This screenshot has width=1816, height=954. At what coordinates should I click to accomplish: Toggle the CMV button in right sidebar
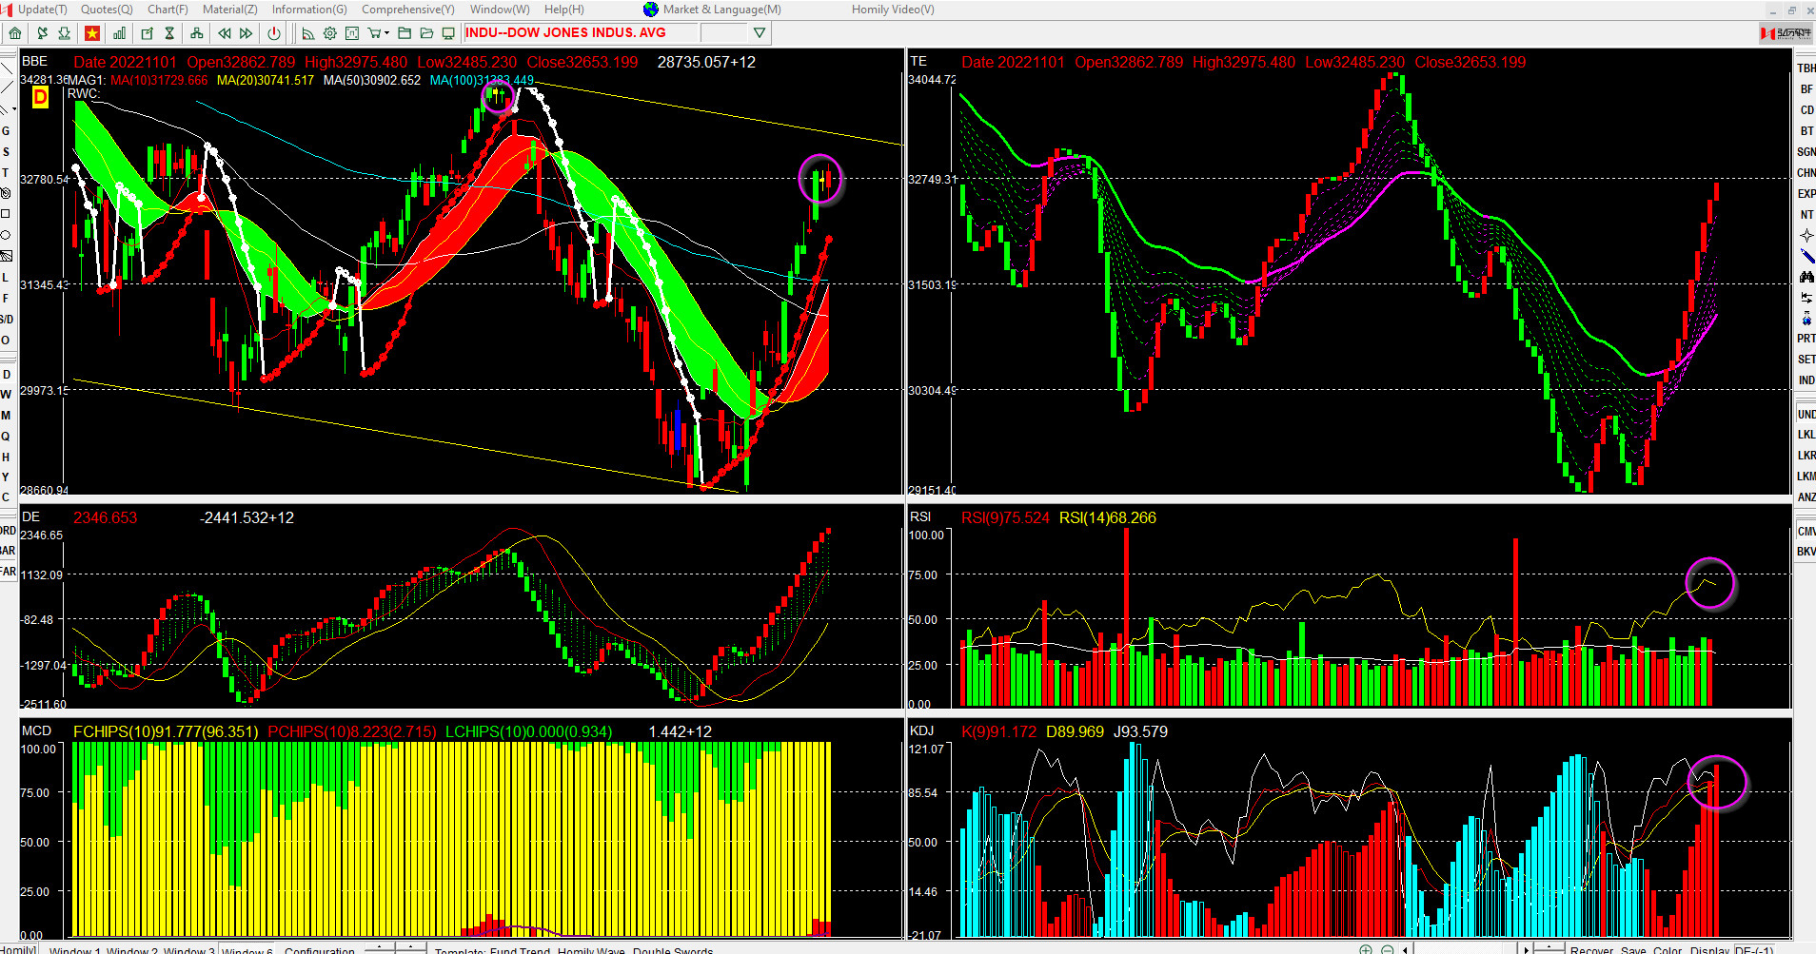(x=1806, y=532)
